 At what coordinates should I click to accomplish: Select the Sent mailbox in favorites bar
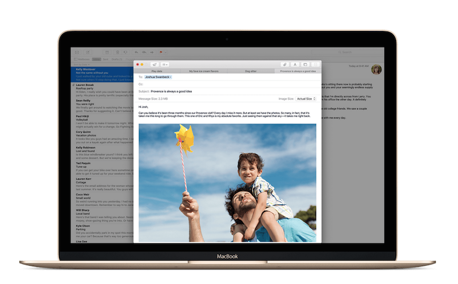point(106,59)
